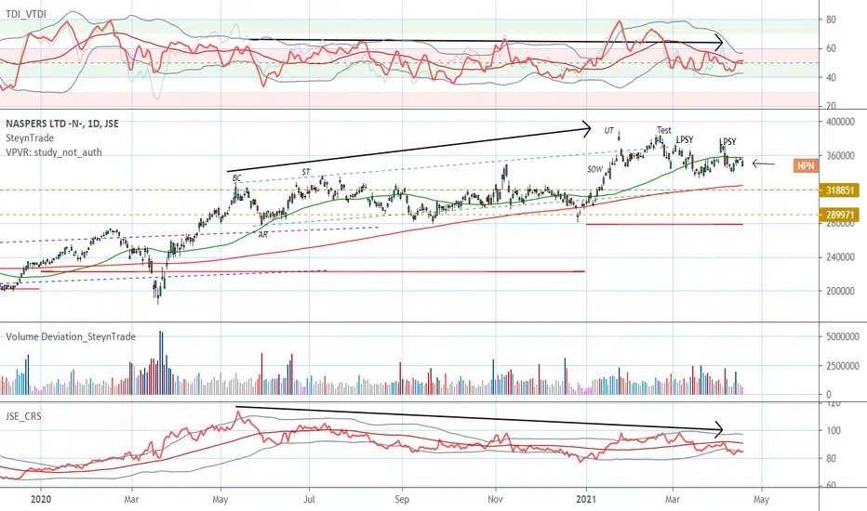Click the orange NPN price tag
867x511 pixels.
(x=806, y=165)
